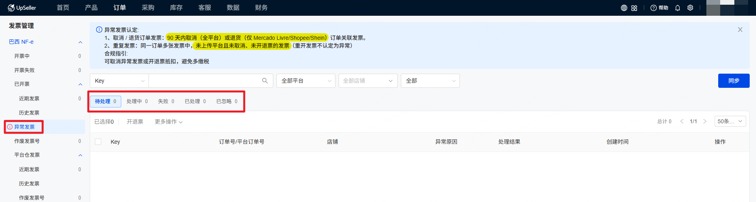Expand the 全部平台 platform dropdown

pyautogui.click(x=306, y=81)
